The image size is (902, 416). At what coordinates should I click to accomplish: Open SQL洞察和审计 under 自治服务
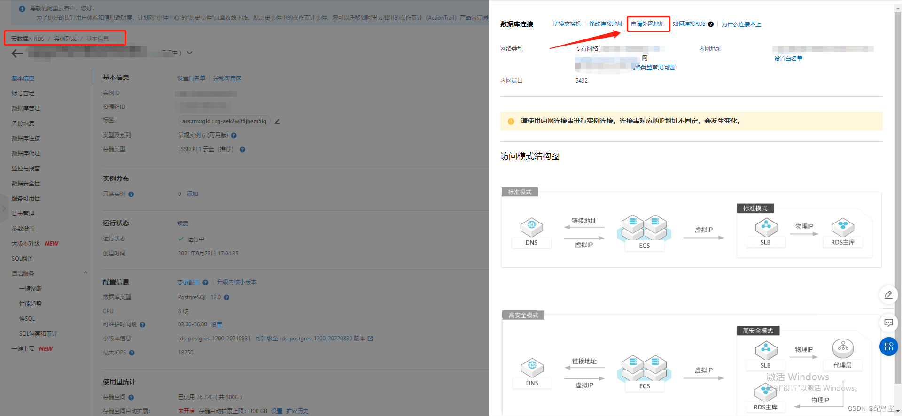(x=38, y=334)
